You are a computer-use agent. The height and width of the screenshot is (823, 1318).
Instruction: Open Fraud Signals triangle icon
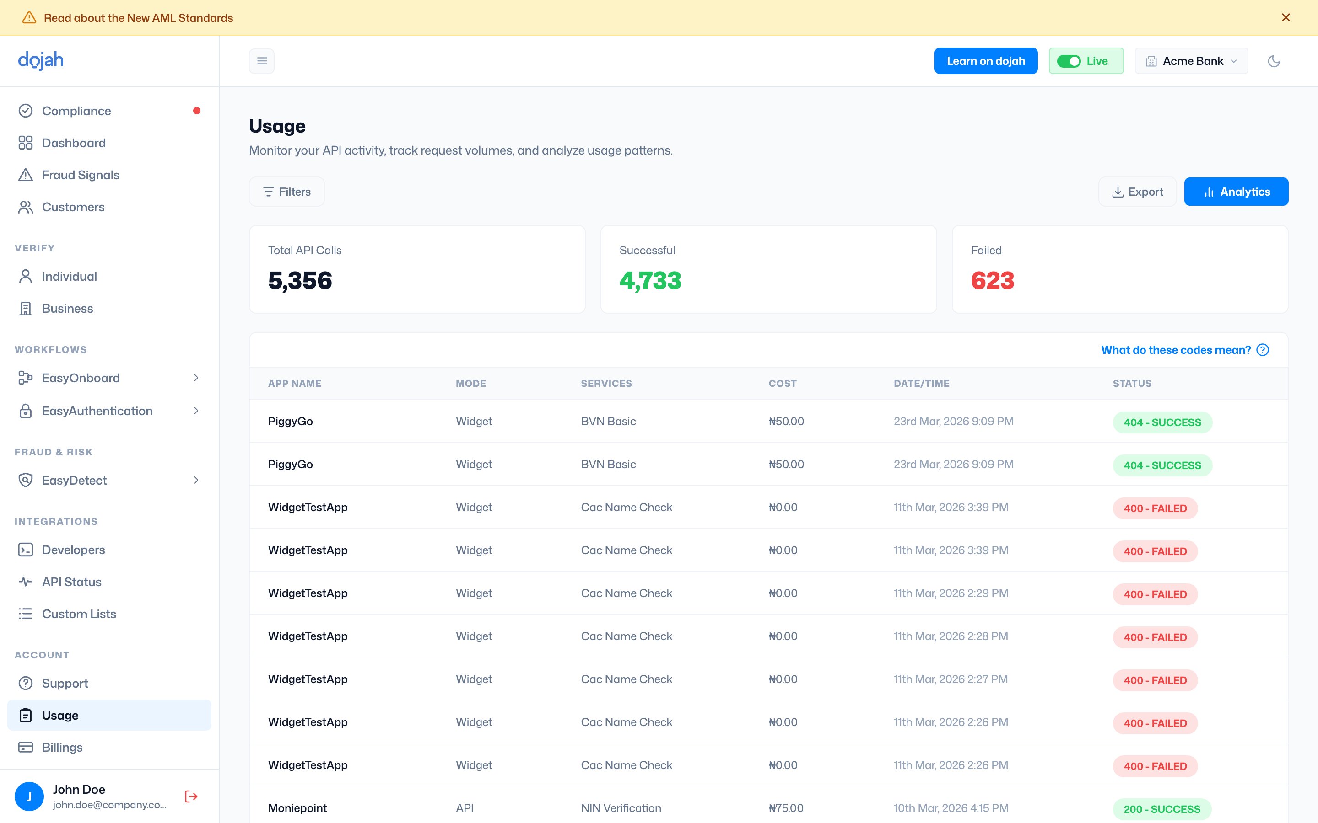click(26, 175)
